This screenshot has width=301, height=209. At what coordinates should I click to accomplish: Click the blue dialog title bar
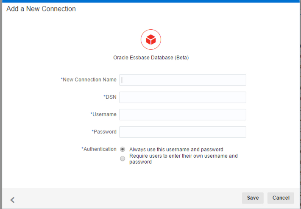pyautogui.click(x=151, y=1)
